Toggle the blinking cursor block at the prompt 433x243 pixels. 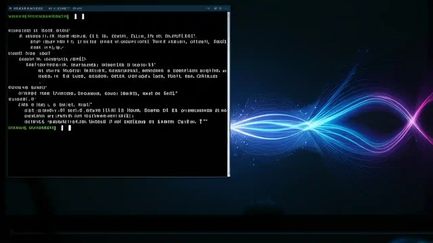tap(76, 16)
